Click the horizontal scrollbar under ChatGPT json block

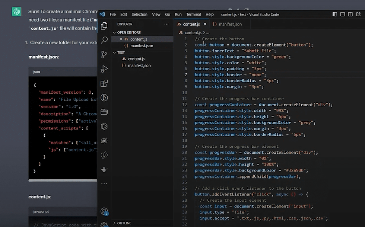63,180
